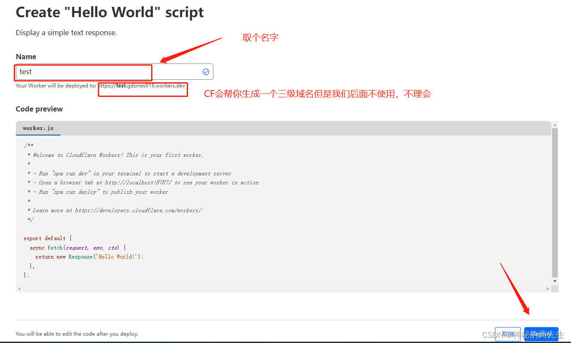Image resolution: width=571 pixels, height=343 pixels.
Task: Click the "export default {" code line
Action: coord(48,238)
